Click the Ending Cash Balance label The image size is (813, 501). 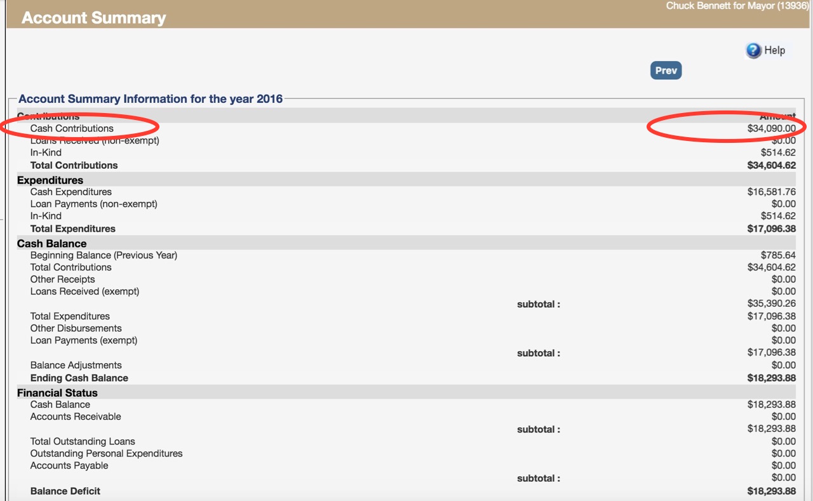[x=79, y=378]
